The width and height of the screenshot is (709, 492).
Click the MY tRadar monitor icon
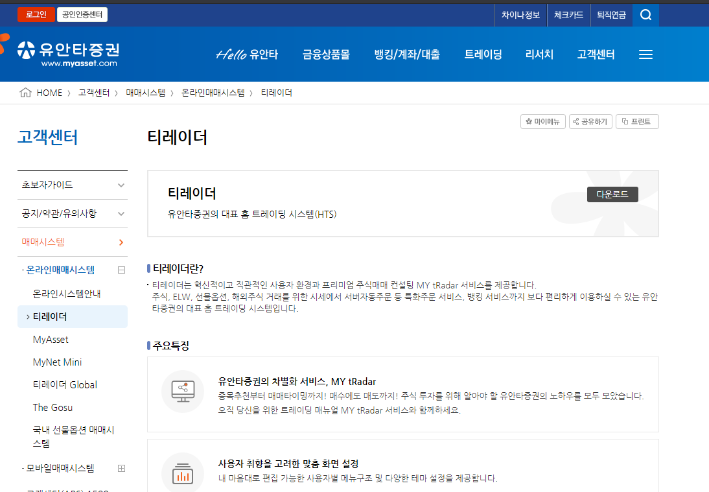pyautogui.click(x=183, y=392)
